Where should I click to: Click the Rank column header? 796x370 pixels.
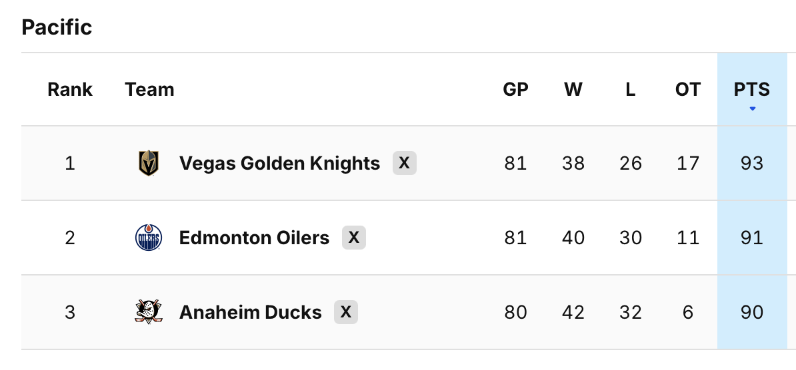tap(70, 89)
